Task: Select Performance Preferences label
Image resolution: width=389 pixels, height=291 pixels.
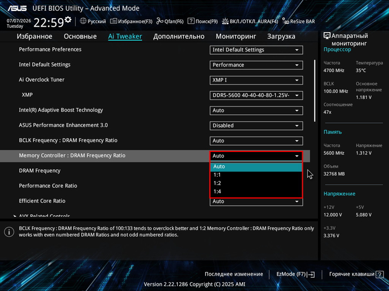Action: pos(50,49)
